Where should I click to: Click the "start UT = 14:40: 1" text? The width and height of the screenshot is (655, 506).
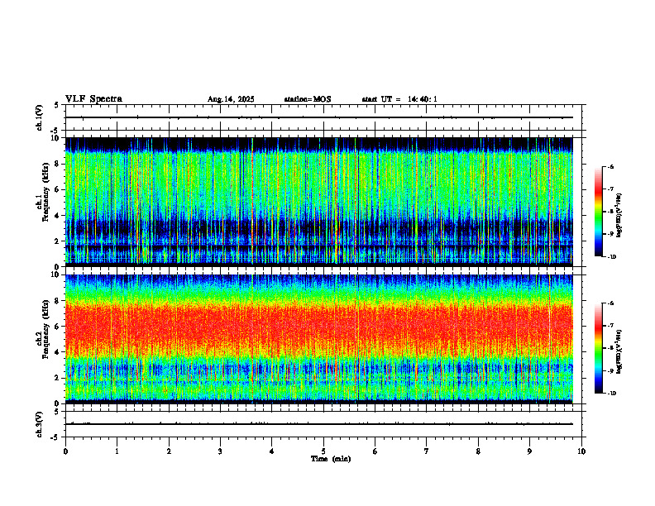click(x=399, y=99)
